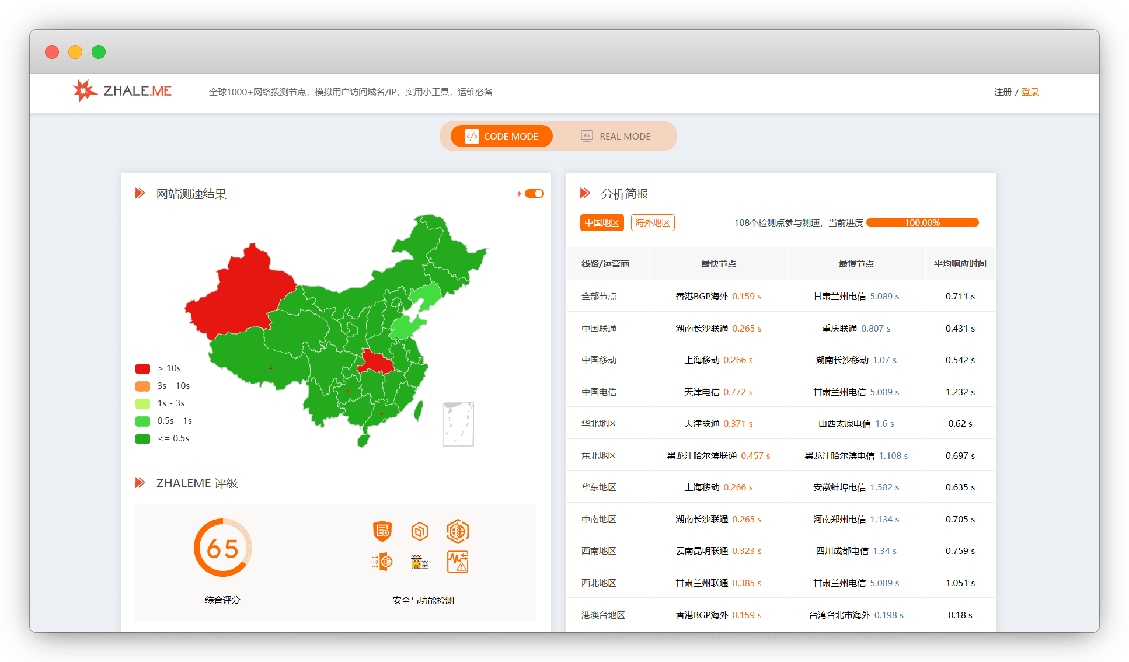The height and width of the screenshot is (662, 1129).
Task: Click the castle firewall icon
Action: pos(420,562)
